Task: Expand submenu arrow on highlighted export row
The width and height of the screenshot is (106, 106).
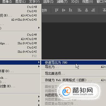Action: [39, 62]
